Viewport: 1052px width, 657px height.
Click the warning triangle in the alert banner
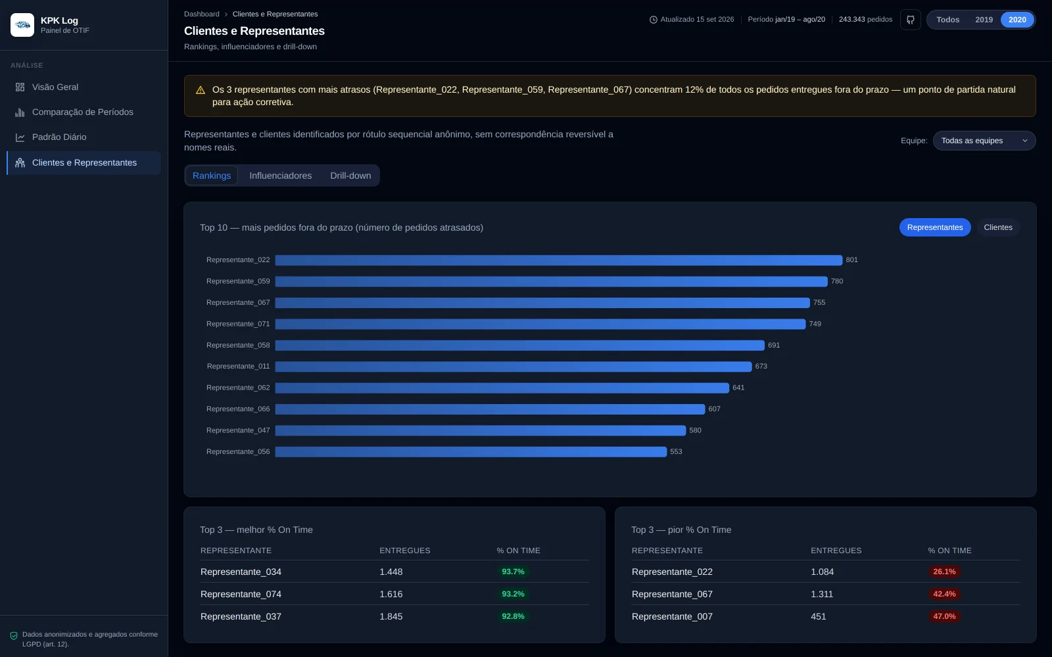click(201, 90)
